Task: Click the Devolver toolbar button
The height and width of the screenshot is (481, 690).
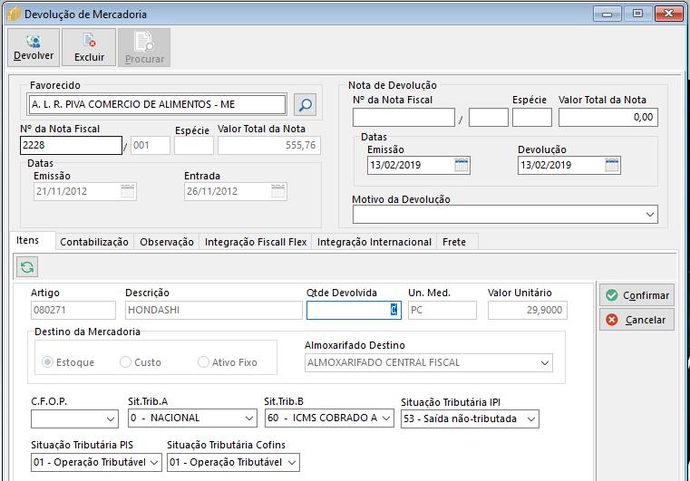Action: tap(34, 47)
